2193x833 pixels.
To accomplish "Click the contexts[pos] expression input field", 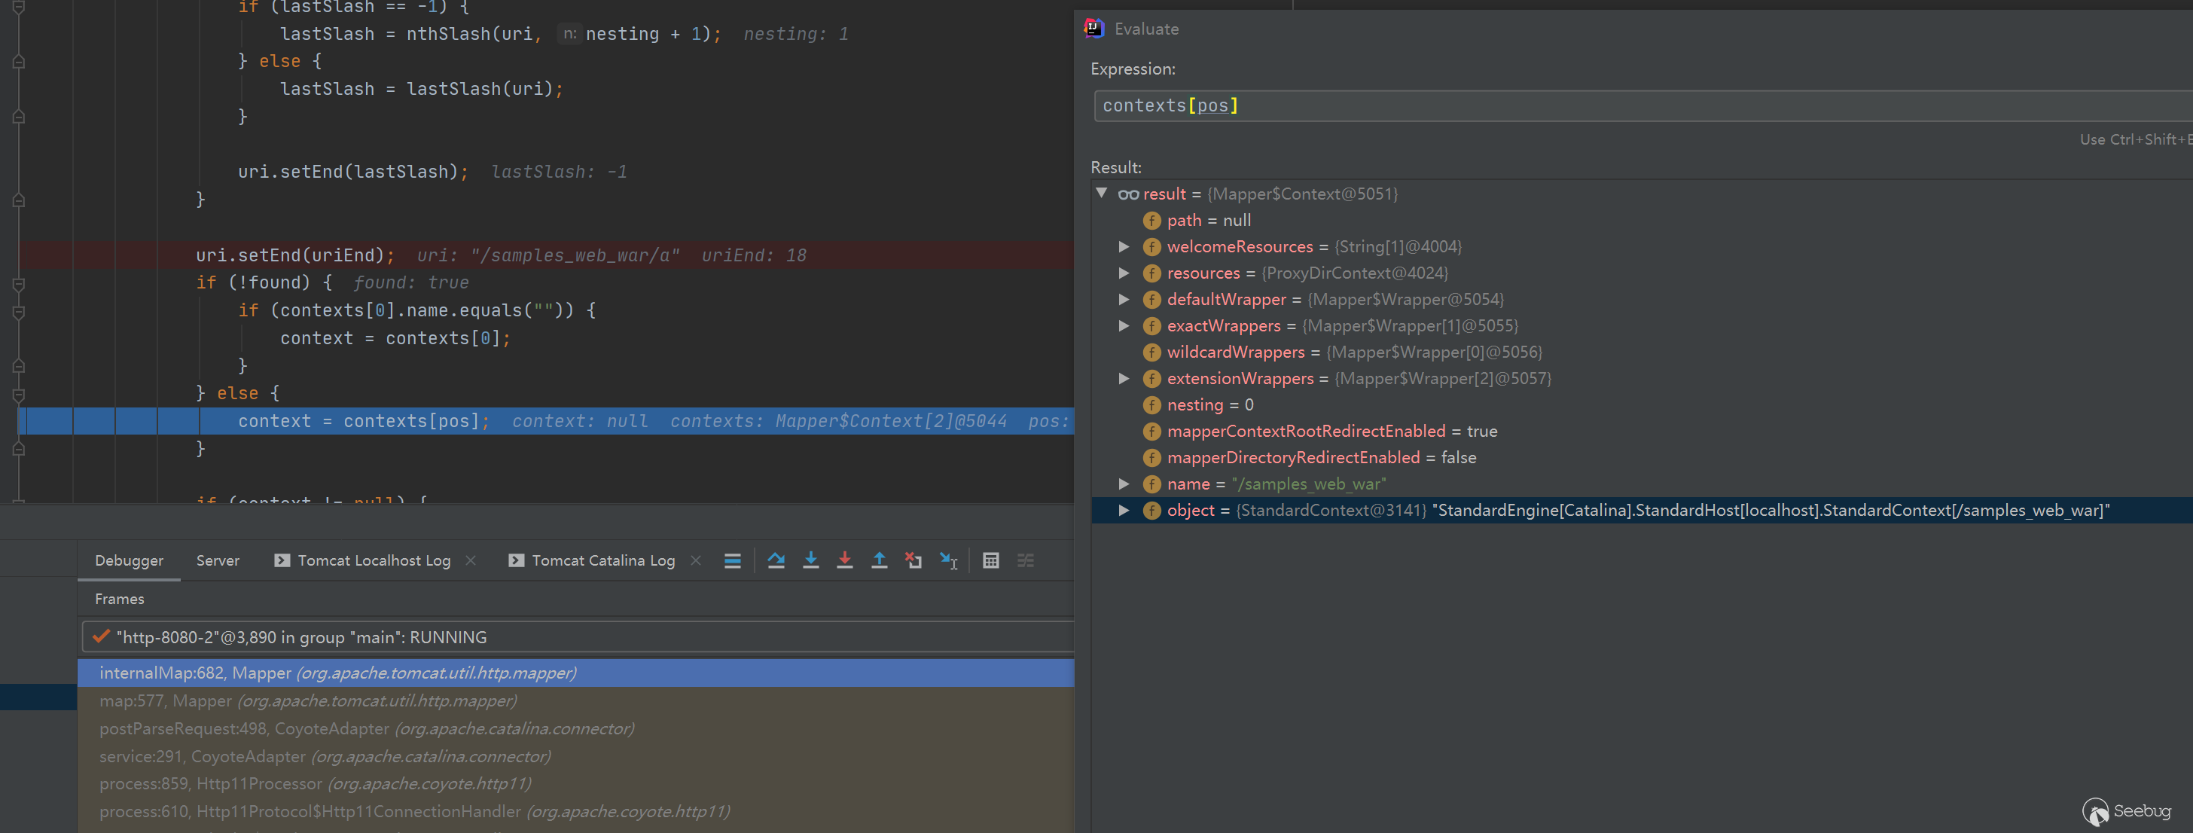I will click(x=1618, y=105).
